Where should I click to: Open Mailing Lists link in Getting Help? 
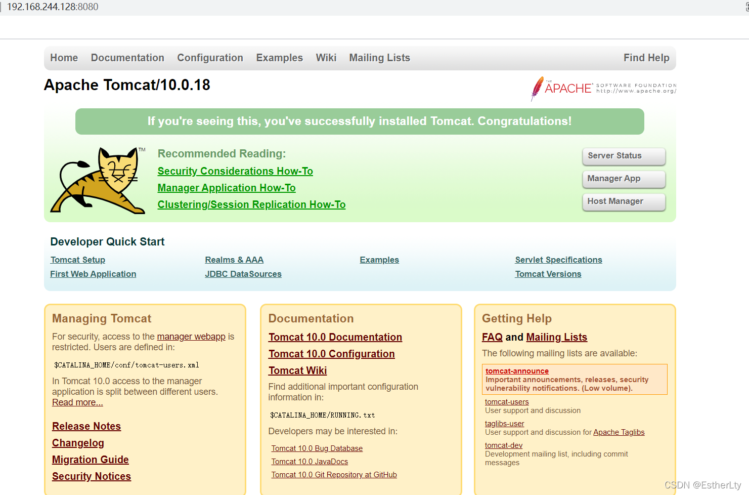[x=556, y=337]
